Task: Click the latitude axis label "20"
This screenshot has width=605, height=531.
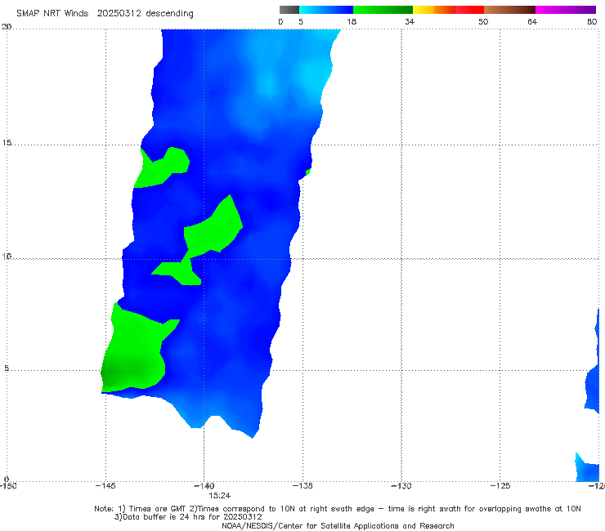Action: [x=7, y=27]
